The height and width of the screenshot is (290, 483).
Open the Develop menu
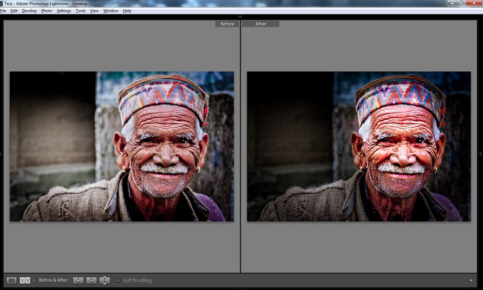[x=29, y=11]
